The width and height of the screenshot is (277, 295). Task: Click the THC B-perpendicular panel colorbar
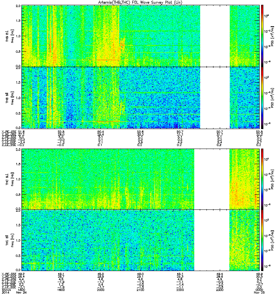[262, 179]
